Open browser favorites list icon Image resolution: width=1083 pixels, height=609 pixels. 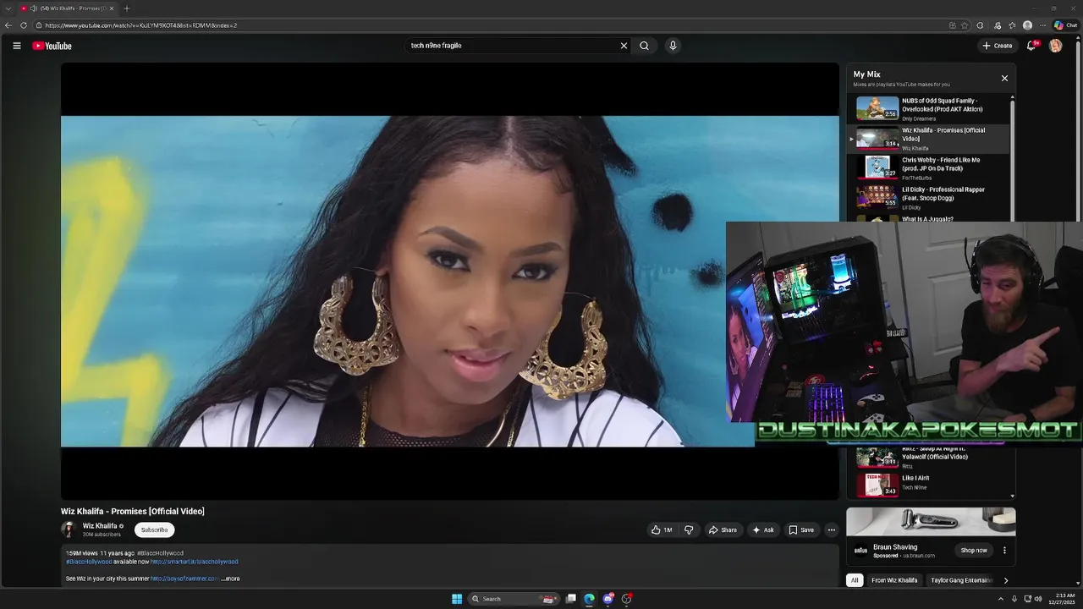[1012, 25]
